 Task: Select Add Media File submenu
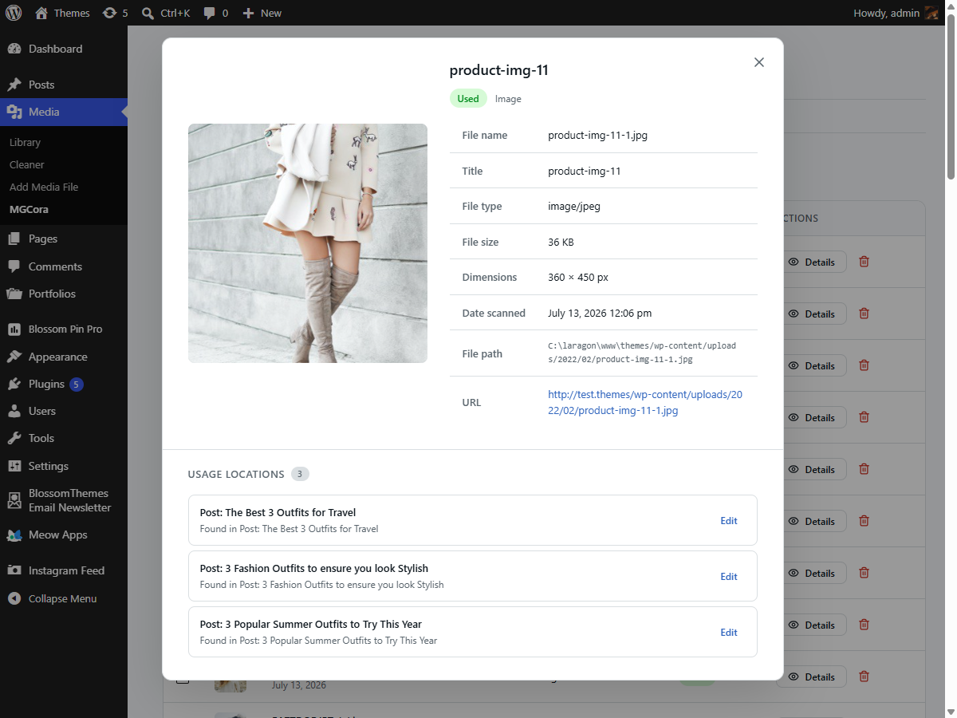[x=44, y=187]
